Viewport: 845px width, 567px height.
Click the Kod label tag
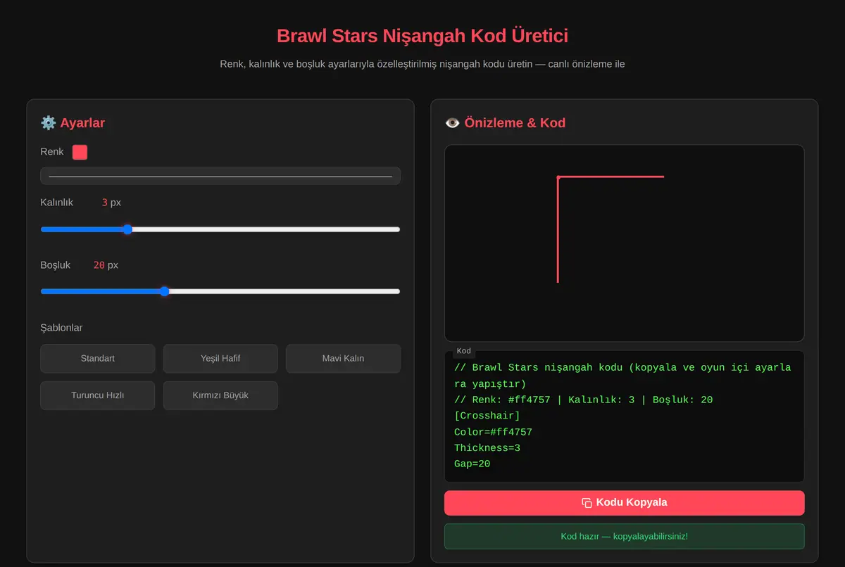(x=463, y=351)
